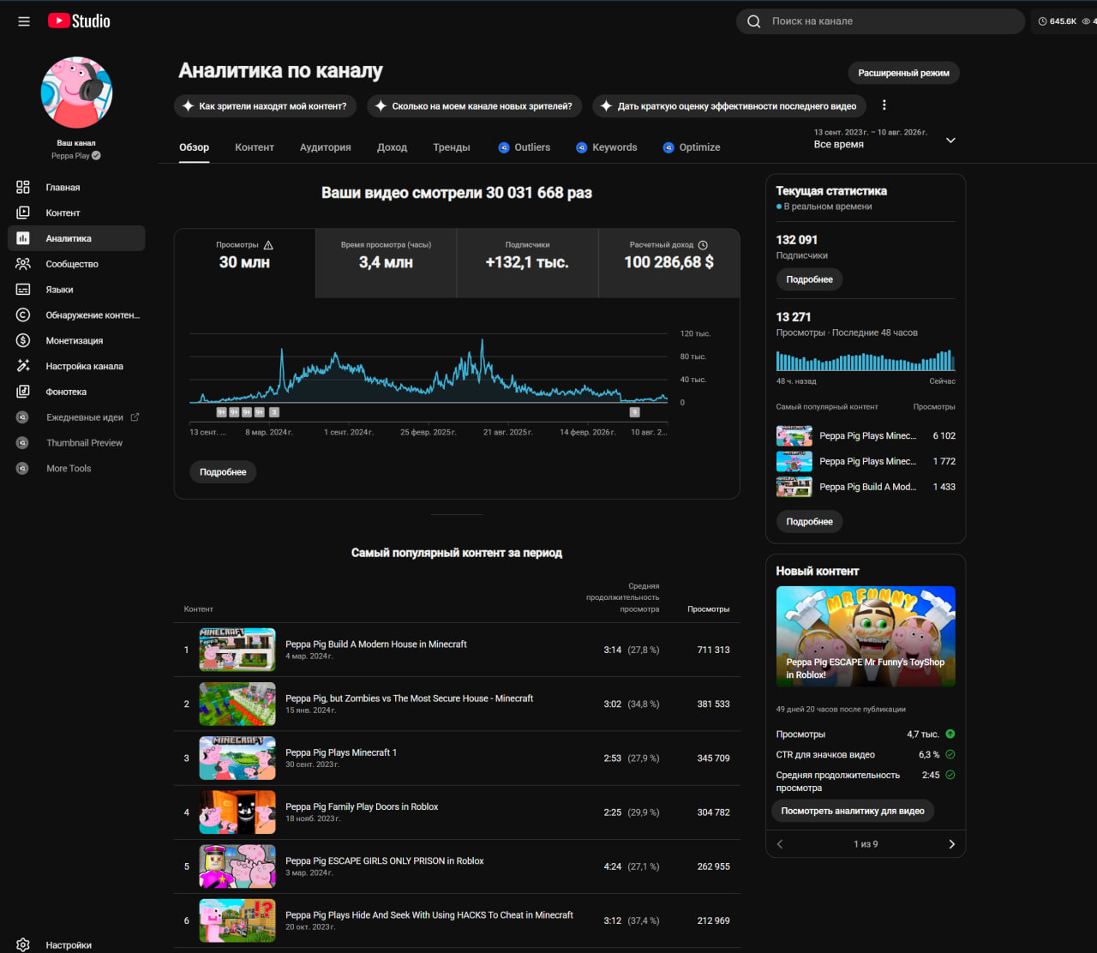Launch Thumbnail Preview from the sidebar
The height and width of the screenshot is (953, 1097).
(76, 443)
